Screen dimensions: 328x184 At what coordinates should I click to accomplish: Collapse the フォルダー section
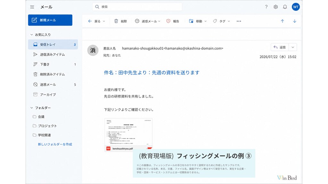(x=32, y=108)
